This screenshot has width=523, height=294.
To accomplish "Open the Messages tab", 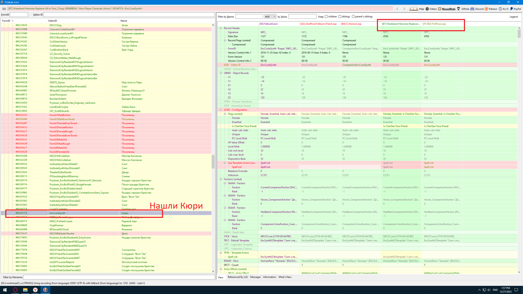I will pos(255,277).
